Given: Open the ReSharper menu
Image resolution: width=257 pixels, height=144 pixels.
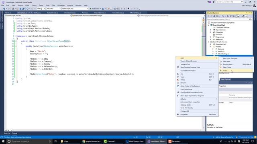Looking at the screenshot, I should click(x=61, y=5).
